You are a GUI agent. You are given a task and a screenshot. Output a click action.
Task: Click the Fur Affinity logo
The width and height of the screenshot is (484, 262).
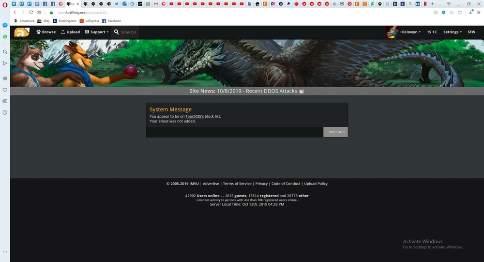pyautogui.click(x=22, y=32)
